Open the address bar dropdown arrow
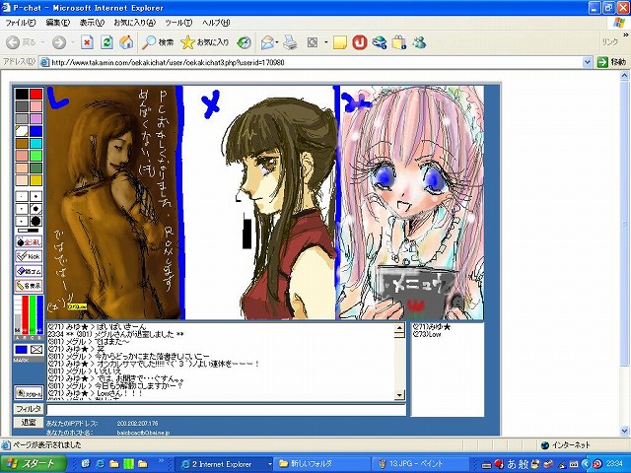 (588, 62)
